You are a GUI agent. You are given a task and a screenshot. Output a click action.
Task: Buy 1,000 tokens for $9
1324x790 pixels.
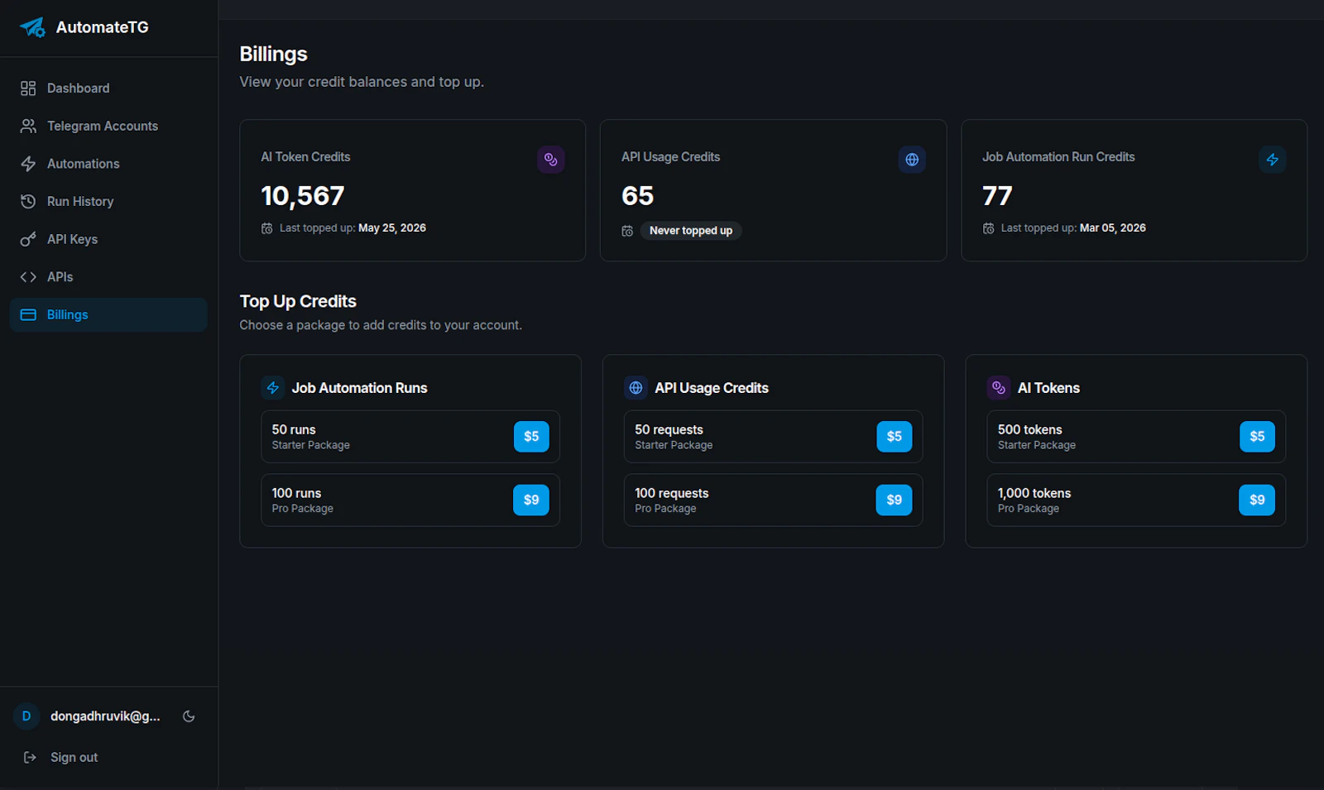(x=1257, y=500)
